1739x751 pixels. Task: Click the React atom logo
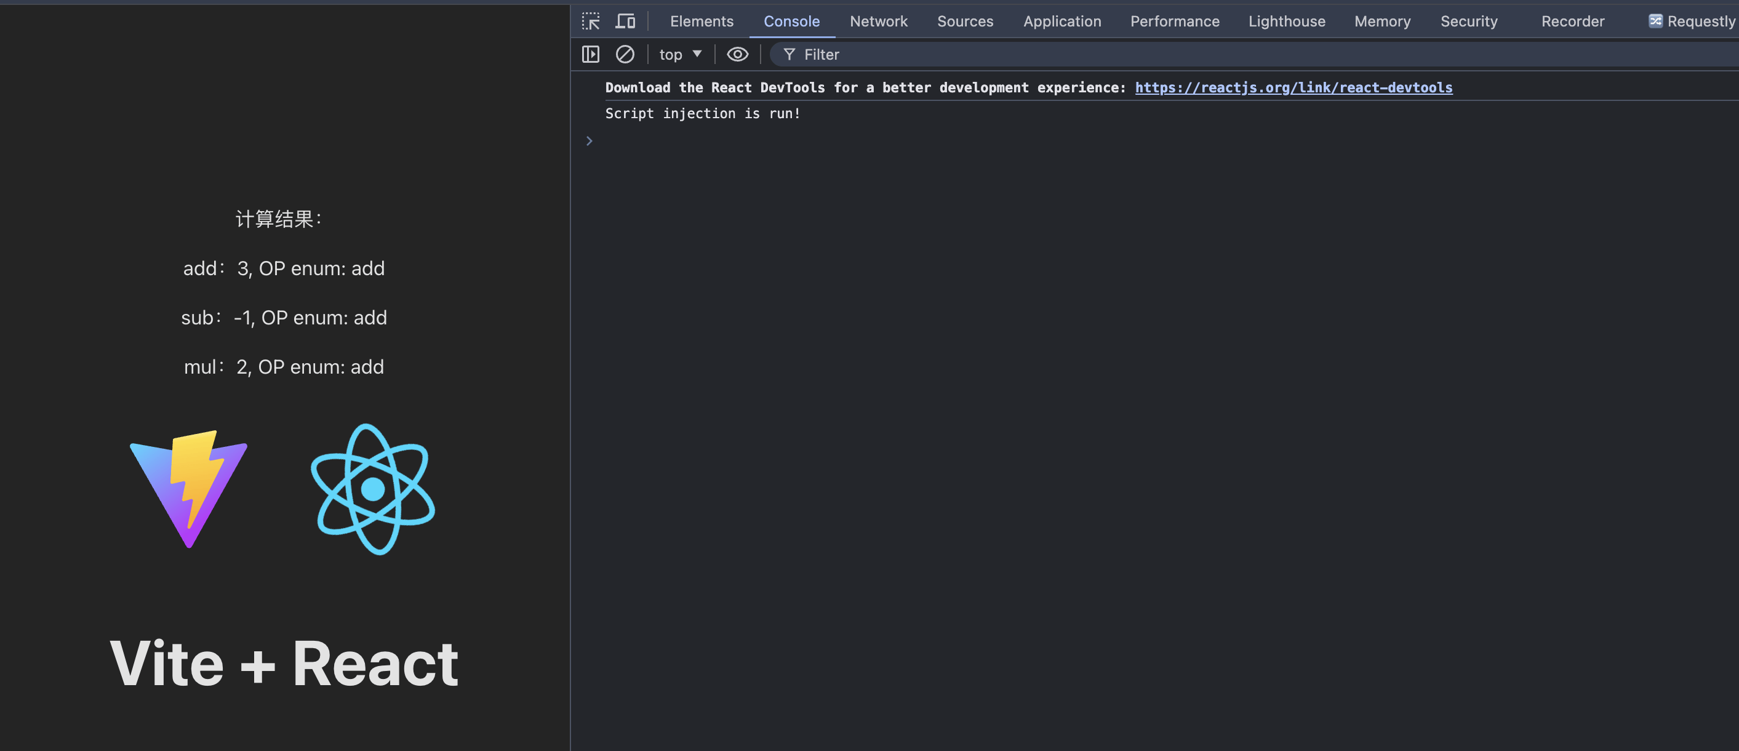click(x=373, y=489)
